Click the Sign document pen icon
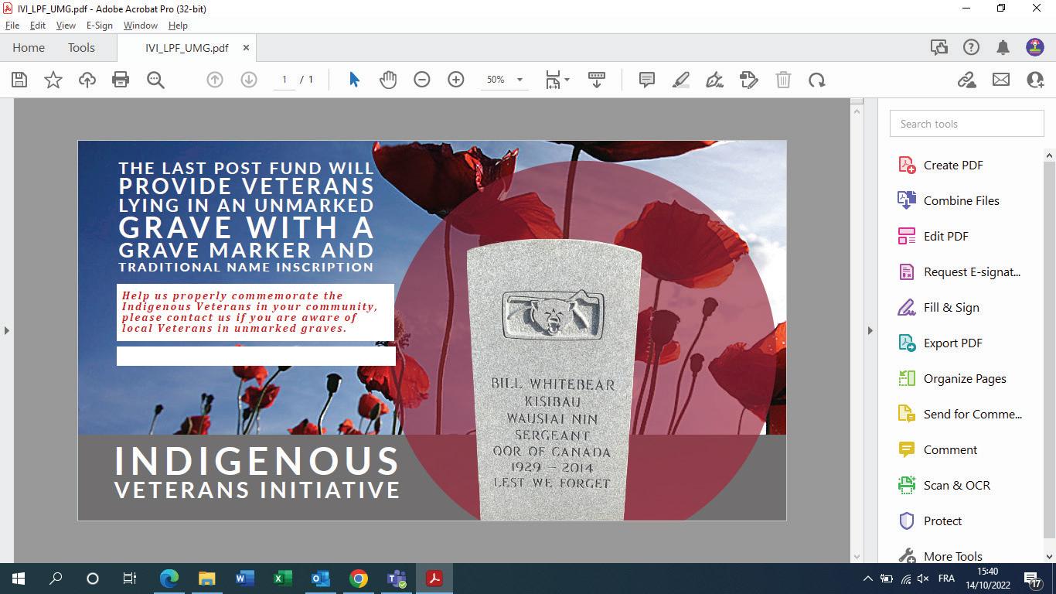 [715, 80]
